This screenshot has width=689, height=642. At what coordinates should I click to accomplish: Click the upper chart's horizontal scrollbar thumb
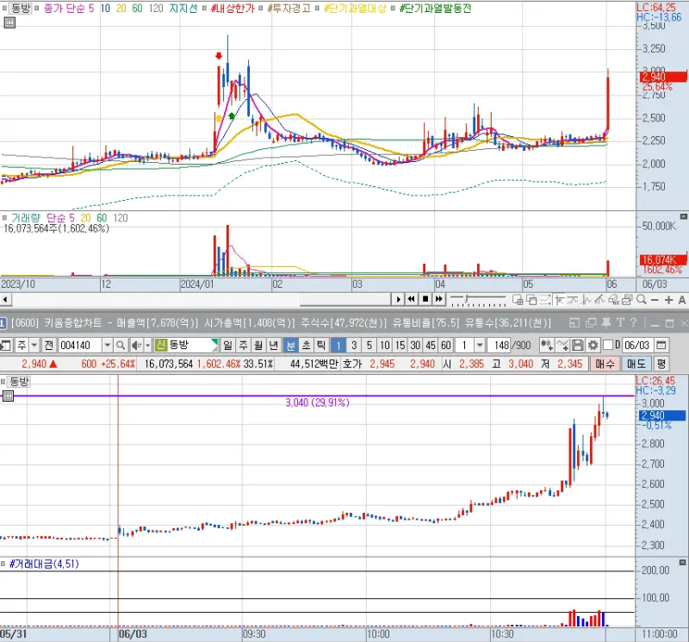pos(345,300)
